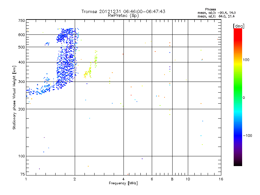260x195 pixels.
Task: Click the 'Stationary phase Virtual Height [km]' axis label
Action: [14, 97]
